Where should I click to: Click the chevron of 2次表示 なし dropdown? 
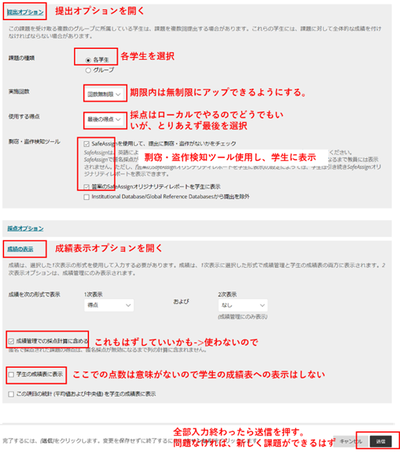pyautogui.click(x=262, y=305)
